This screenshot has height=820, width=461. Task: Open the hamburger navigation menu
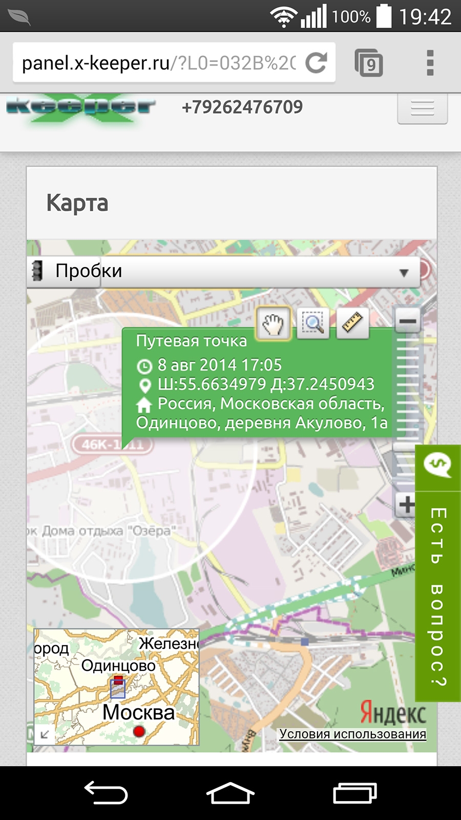pyautogui.click(x=422, y=109)
